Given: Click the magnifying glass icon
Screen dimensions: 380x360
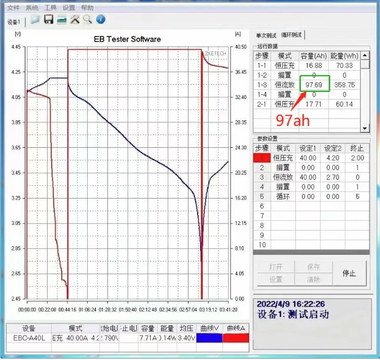Looking at the screenshot, I should point(88,20).
